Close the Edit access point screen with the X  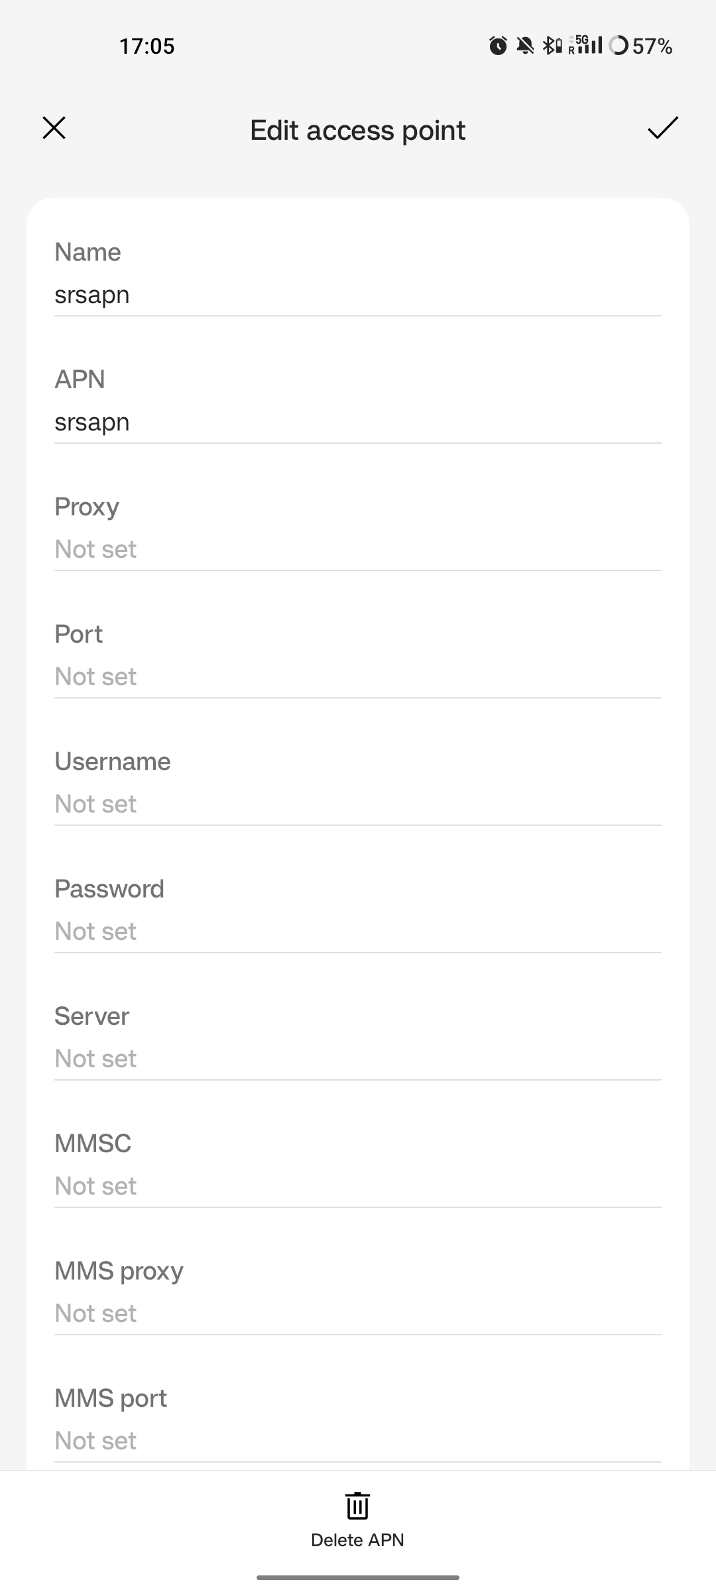pos(54,128)
